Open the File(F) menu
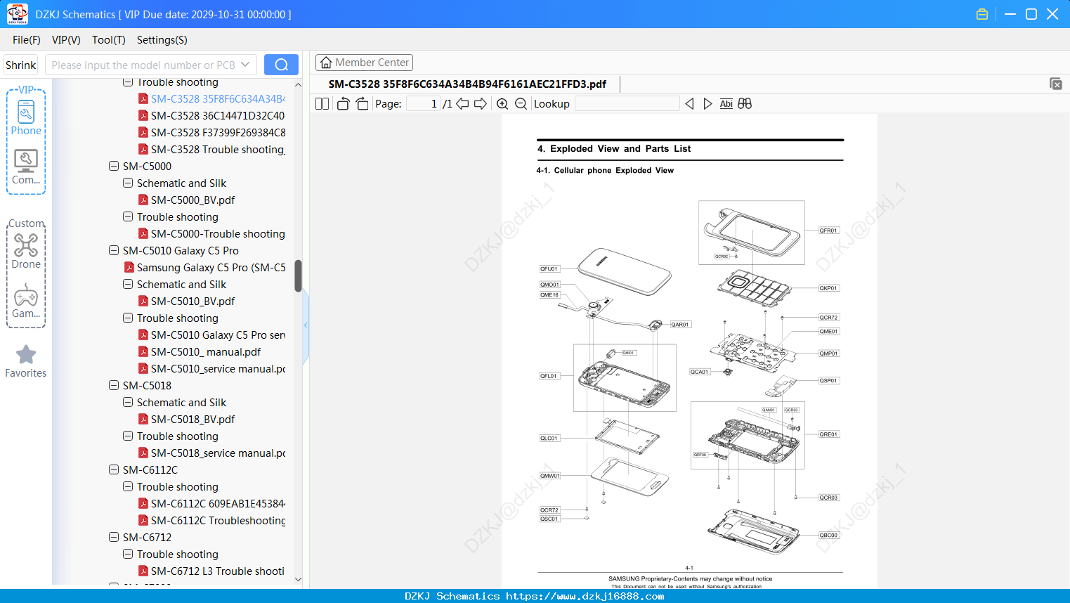 point(27,40)
